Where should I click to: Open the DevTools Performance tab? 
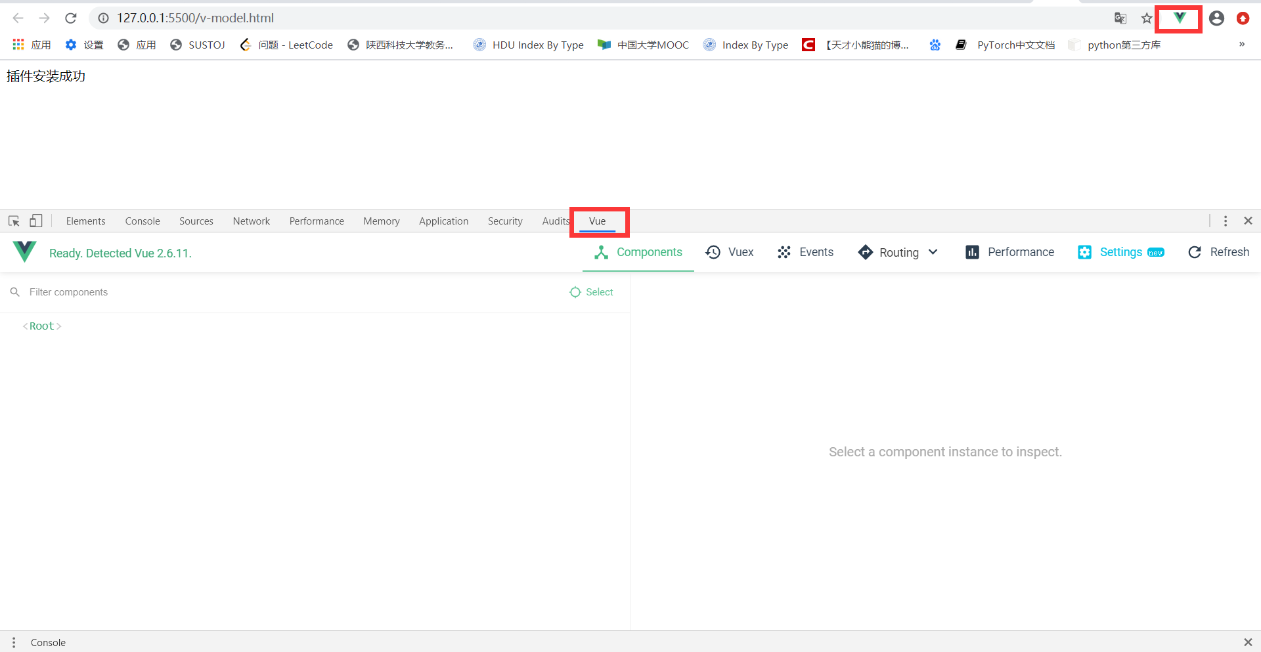click(317, 221)
